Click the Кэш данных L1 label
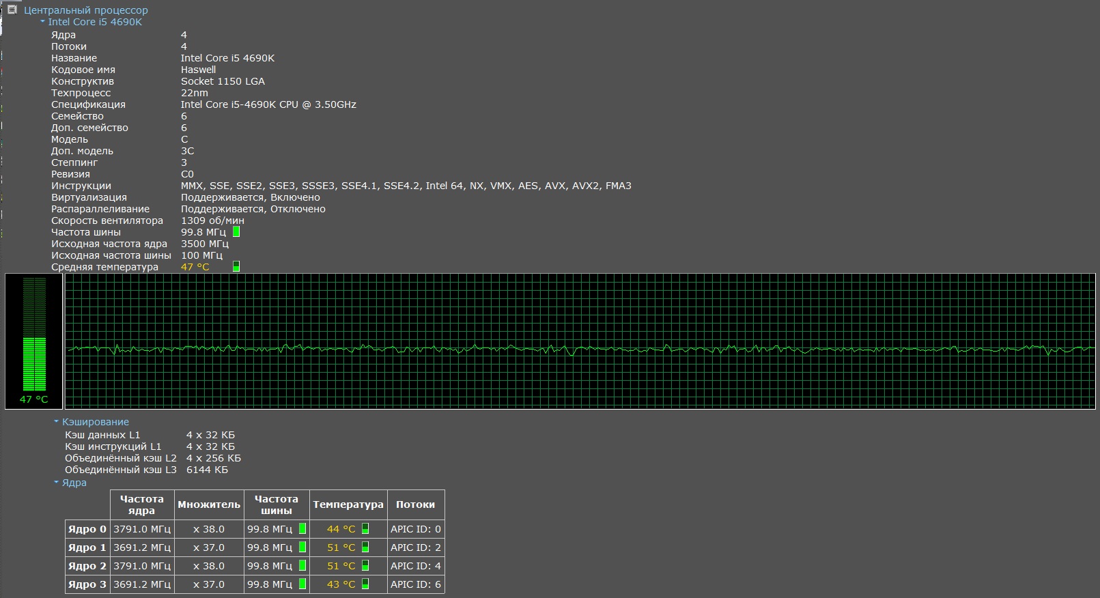The width and height of the screenshot is (1100, 598). tap(102, 435)
